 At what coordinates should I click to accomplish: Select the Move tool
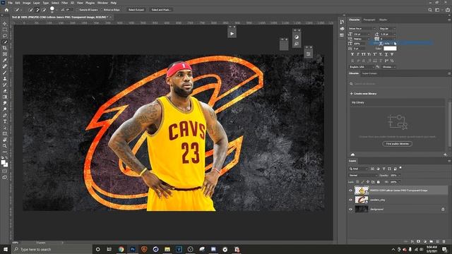click(5, 23)
